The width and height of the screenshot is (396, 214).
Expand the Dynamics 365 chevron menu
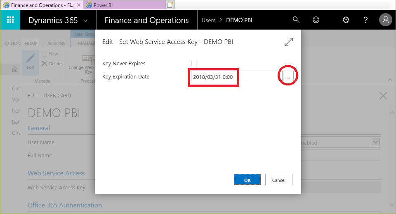85,21
